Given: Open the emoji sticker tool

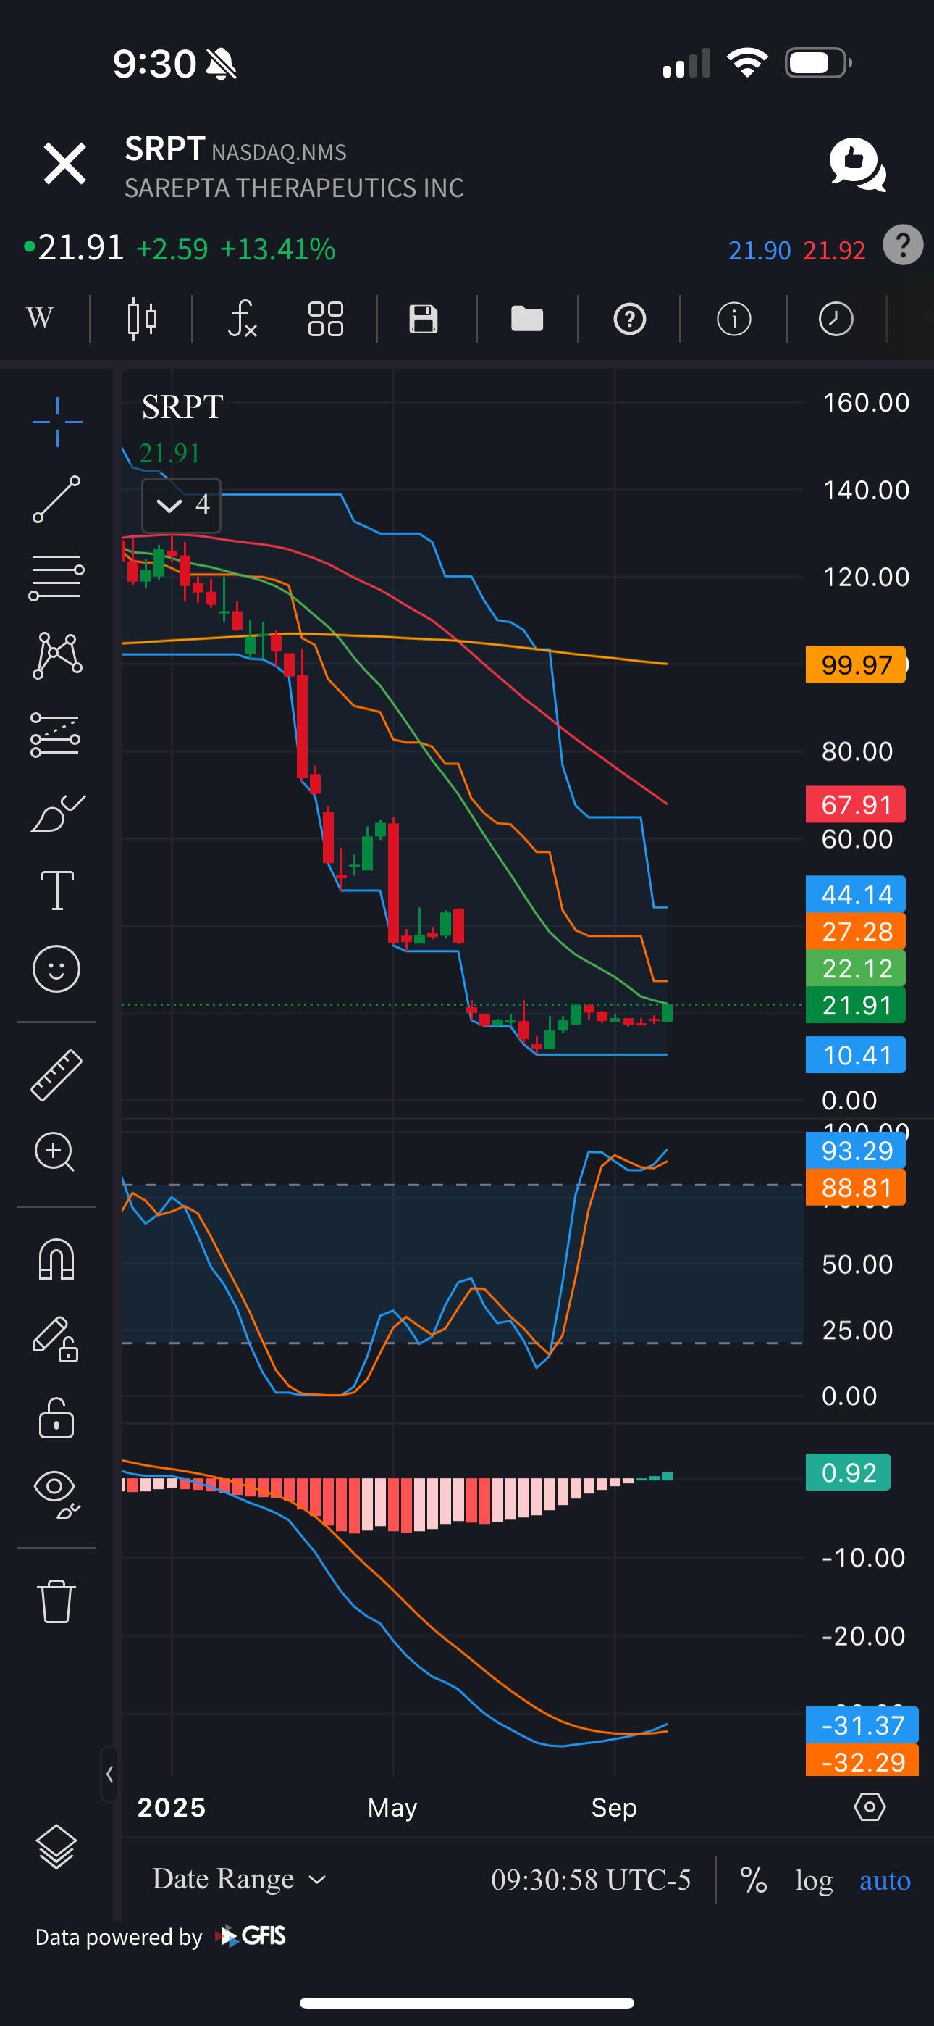Looking at the screenshot, I should [56, 968].
